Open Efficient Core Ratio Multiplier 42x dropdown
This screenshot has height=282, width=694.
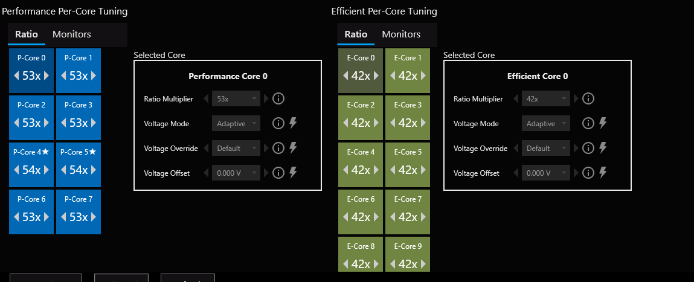tap(546, 98)
